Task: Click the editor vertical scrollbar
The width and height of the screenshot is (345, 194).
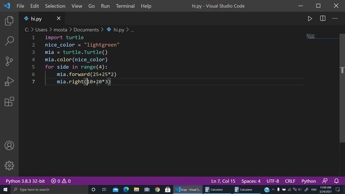Action: coord(342,88)
